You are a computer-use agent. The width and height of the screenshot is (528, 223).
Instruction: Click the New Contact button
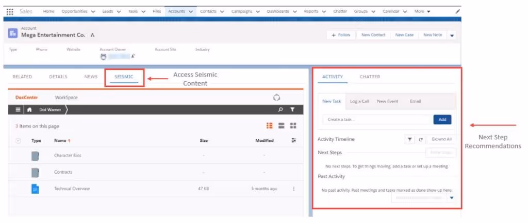(x=373, y=35)
